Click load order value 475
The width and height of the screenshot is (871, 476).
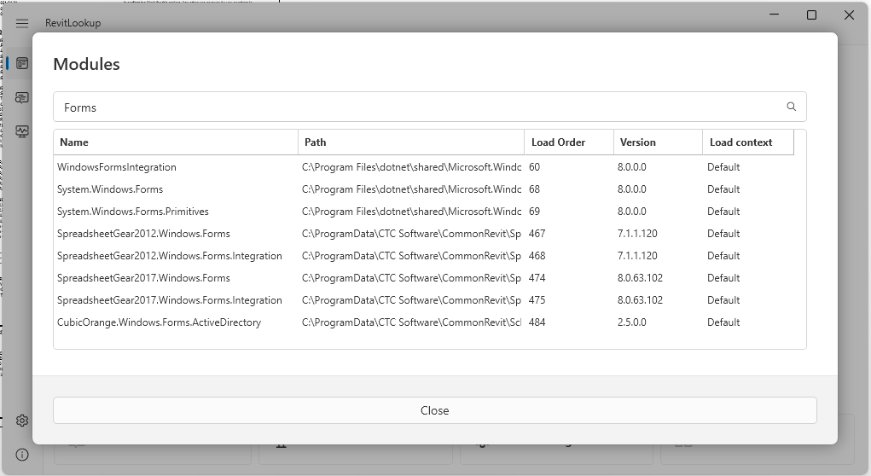click(537, 300)
